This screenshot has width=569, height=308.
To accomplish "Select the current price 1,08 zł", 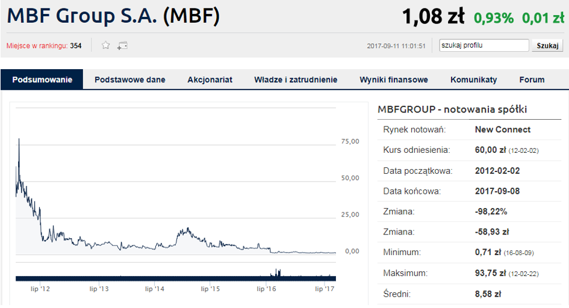I will pos(434,16).
